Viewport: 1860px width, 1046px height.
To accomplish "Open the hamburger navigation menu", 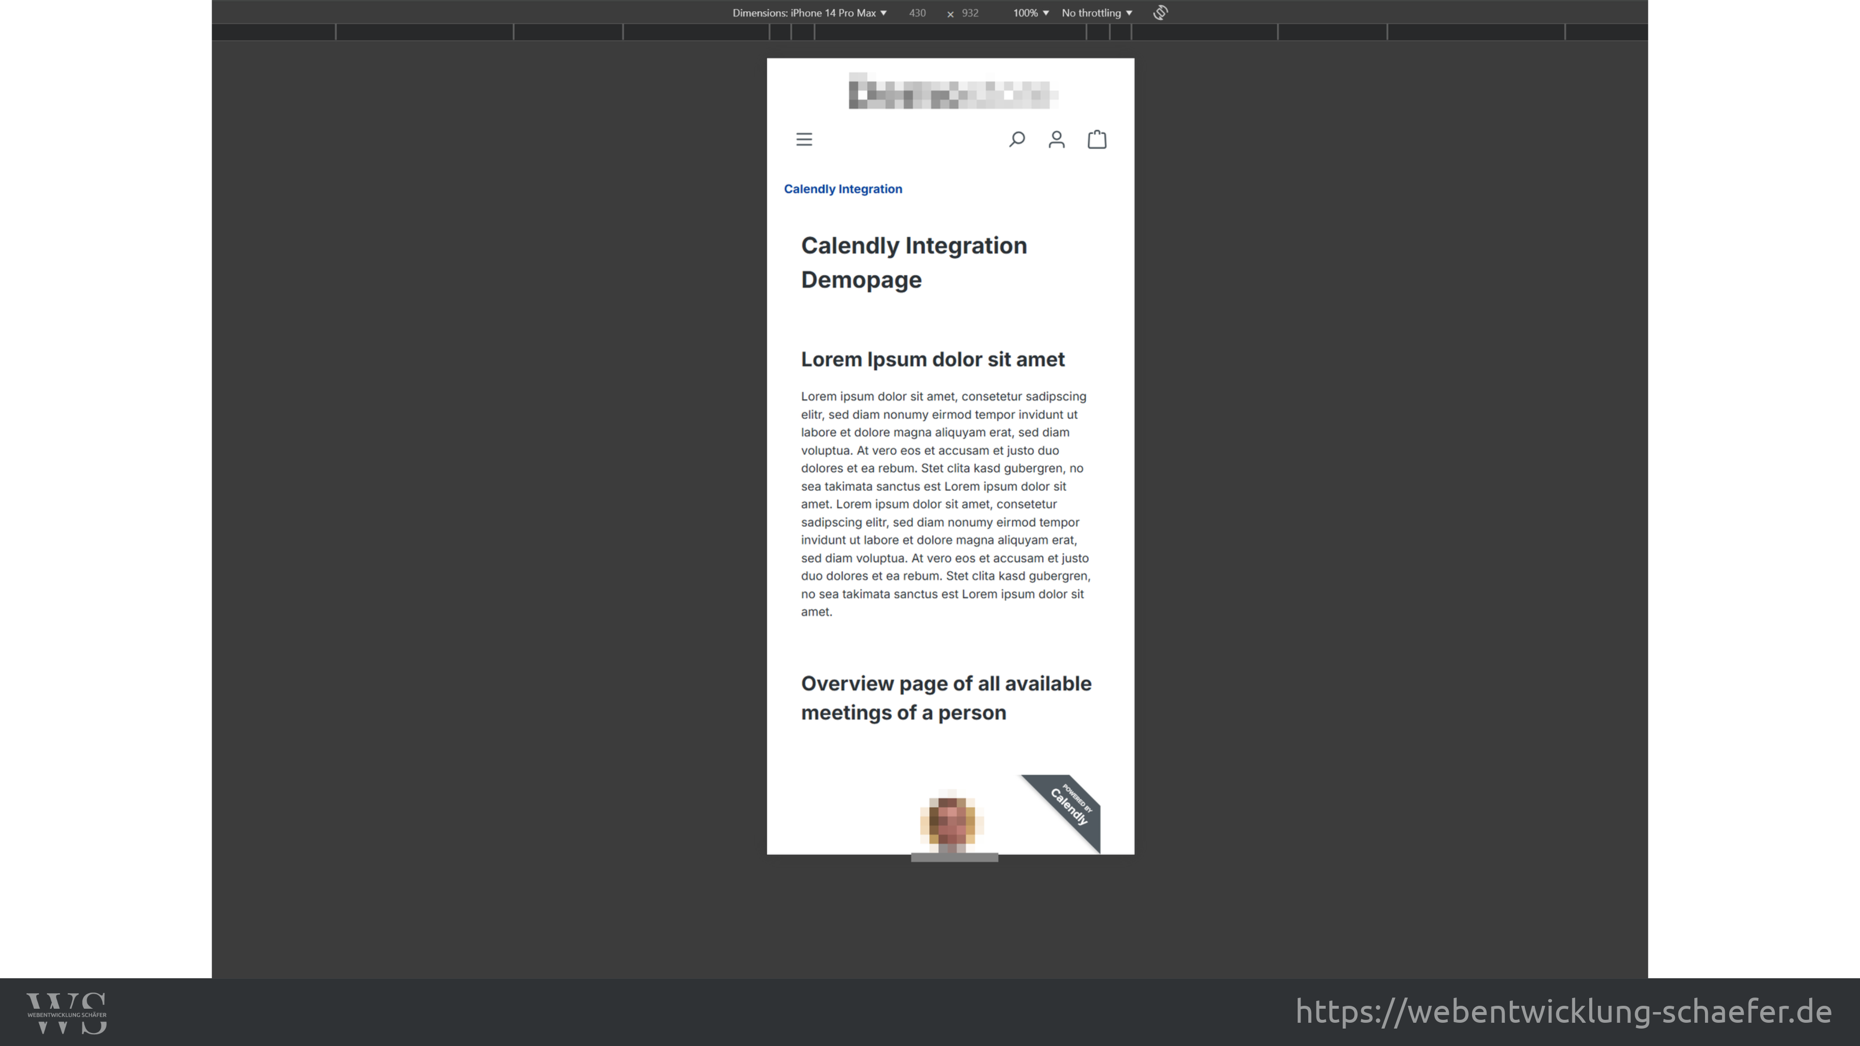I will point(804,139).
